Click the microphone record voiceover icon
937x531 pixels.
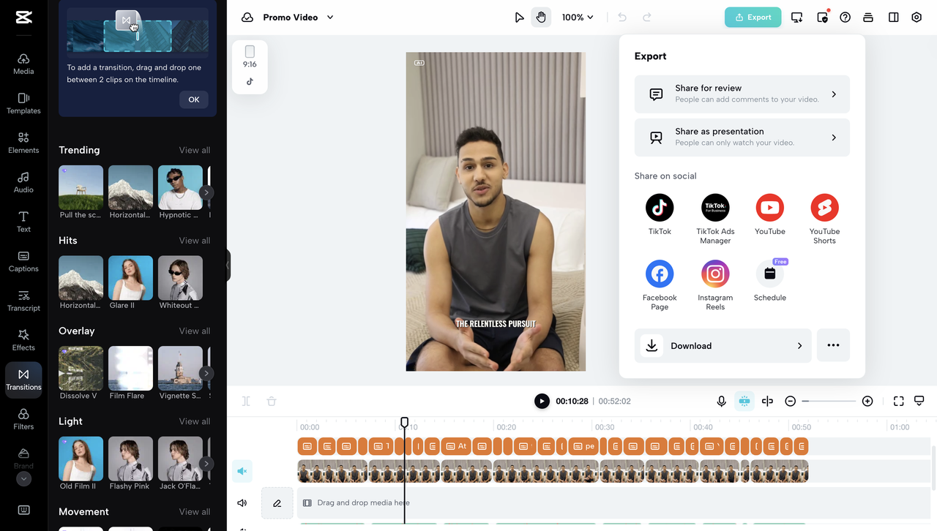coord(721,401)
